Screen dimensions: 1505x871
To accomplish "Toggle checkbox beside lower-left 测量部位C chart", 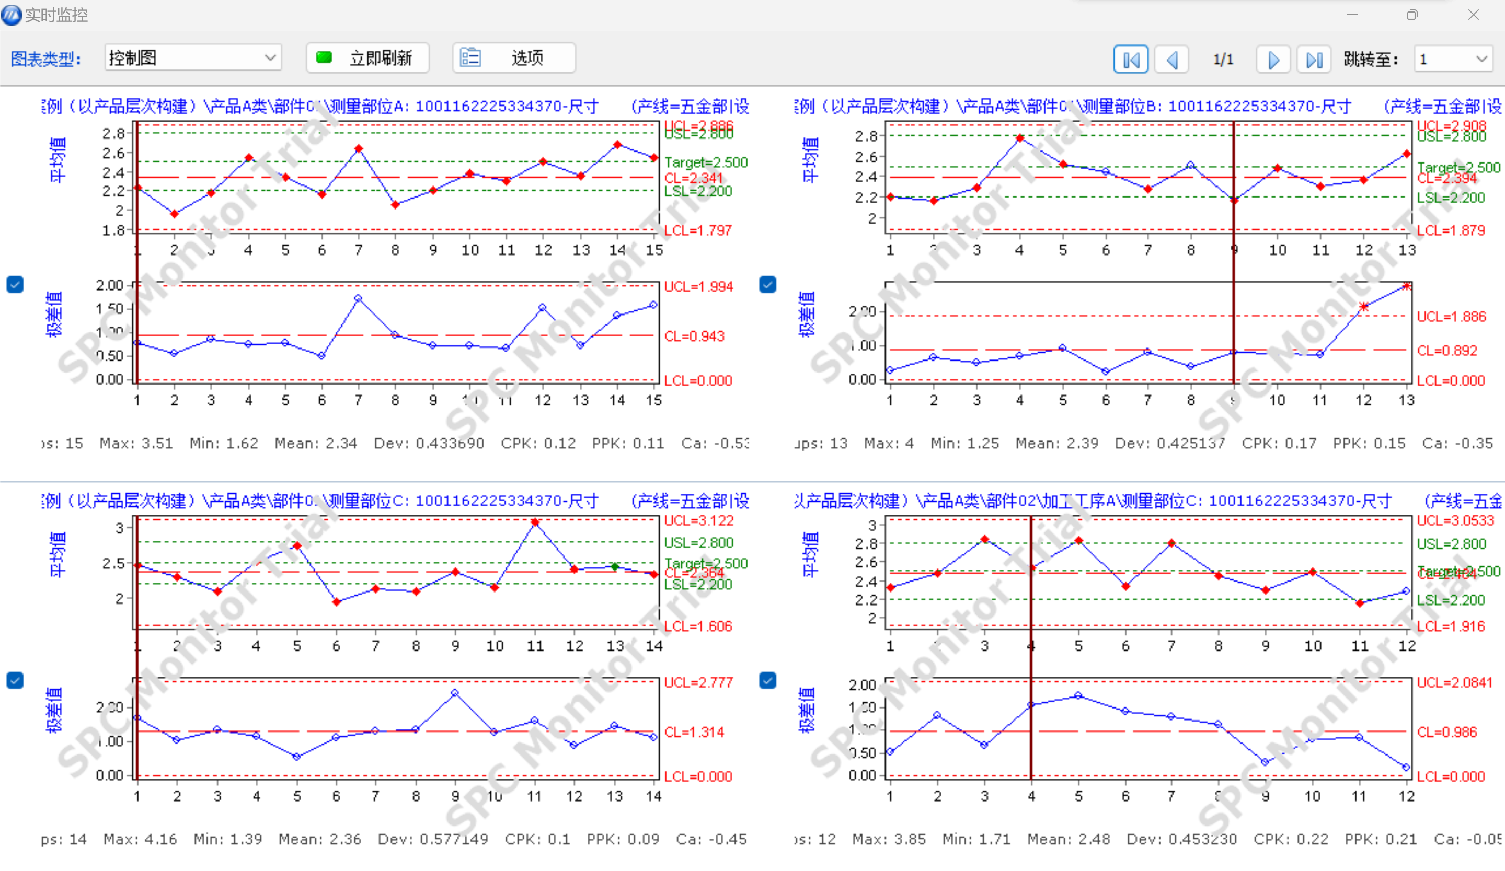I will 15,680.
